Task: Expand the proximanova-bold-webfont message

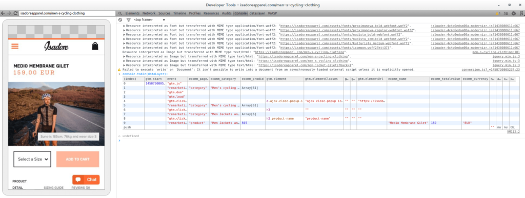Action: [x=125, y=26]
